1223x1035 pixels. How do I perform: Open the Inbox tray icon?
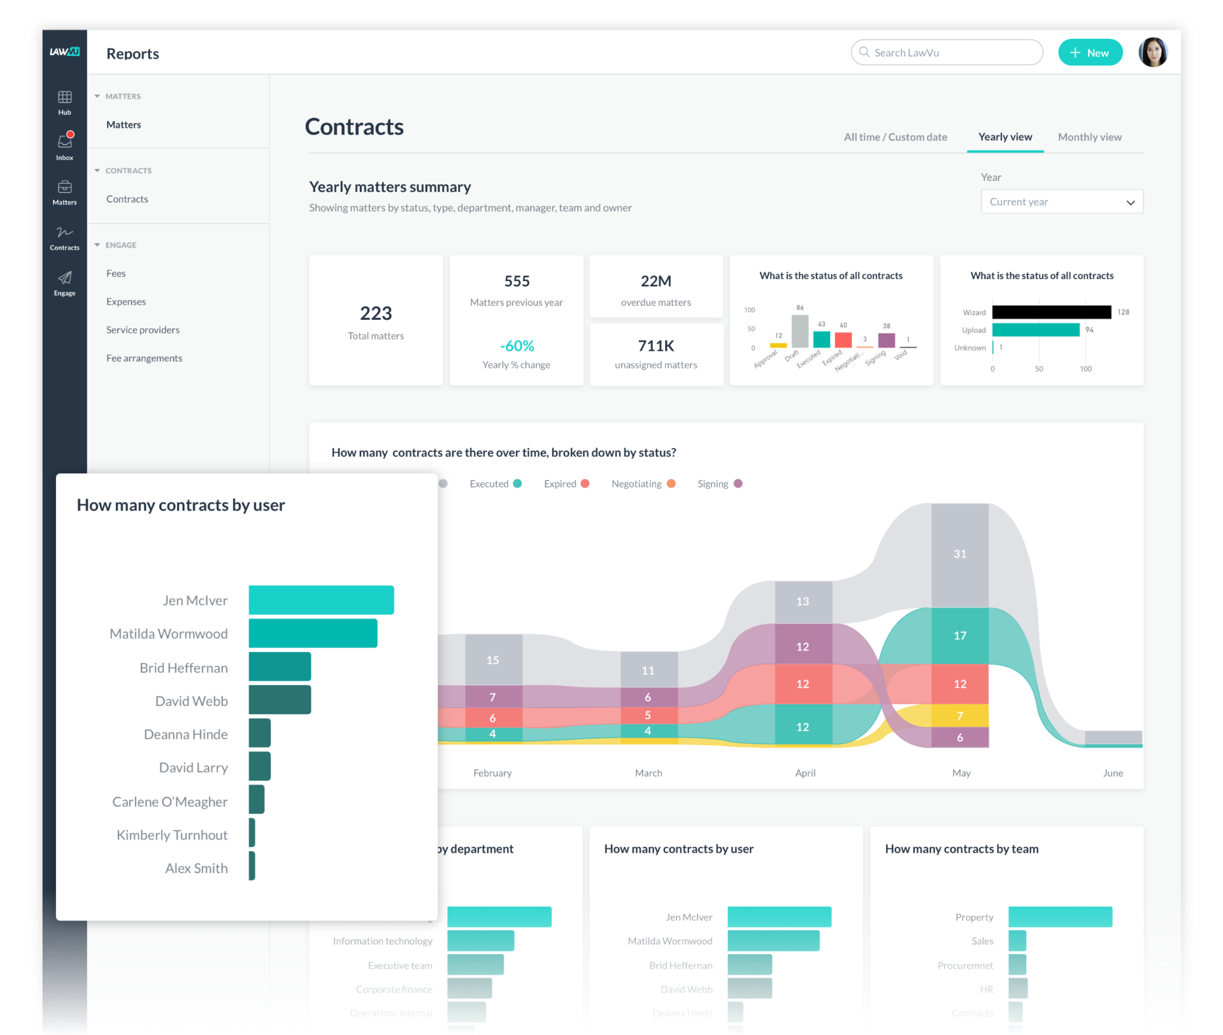[x=64, y=141]
